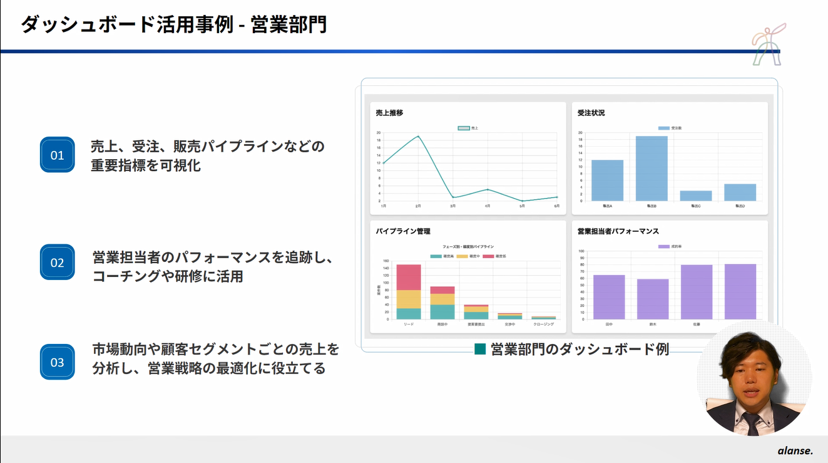Image resolution: width=828 pixels, height=463 pixels.
Task: Click the 交渉中 axis label
Action: [x=510, y=325]
